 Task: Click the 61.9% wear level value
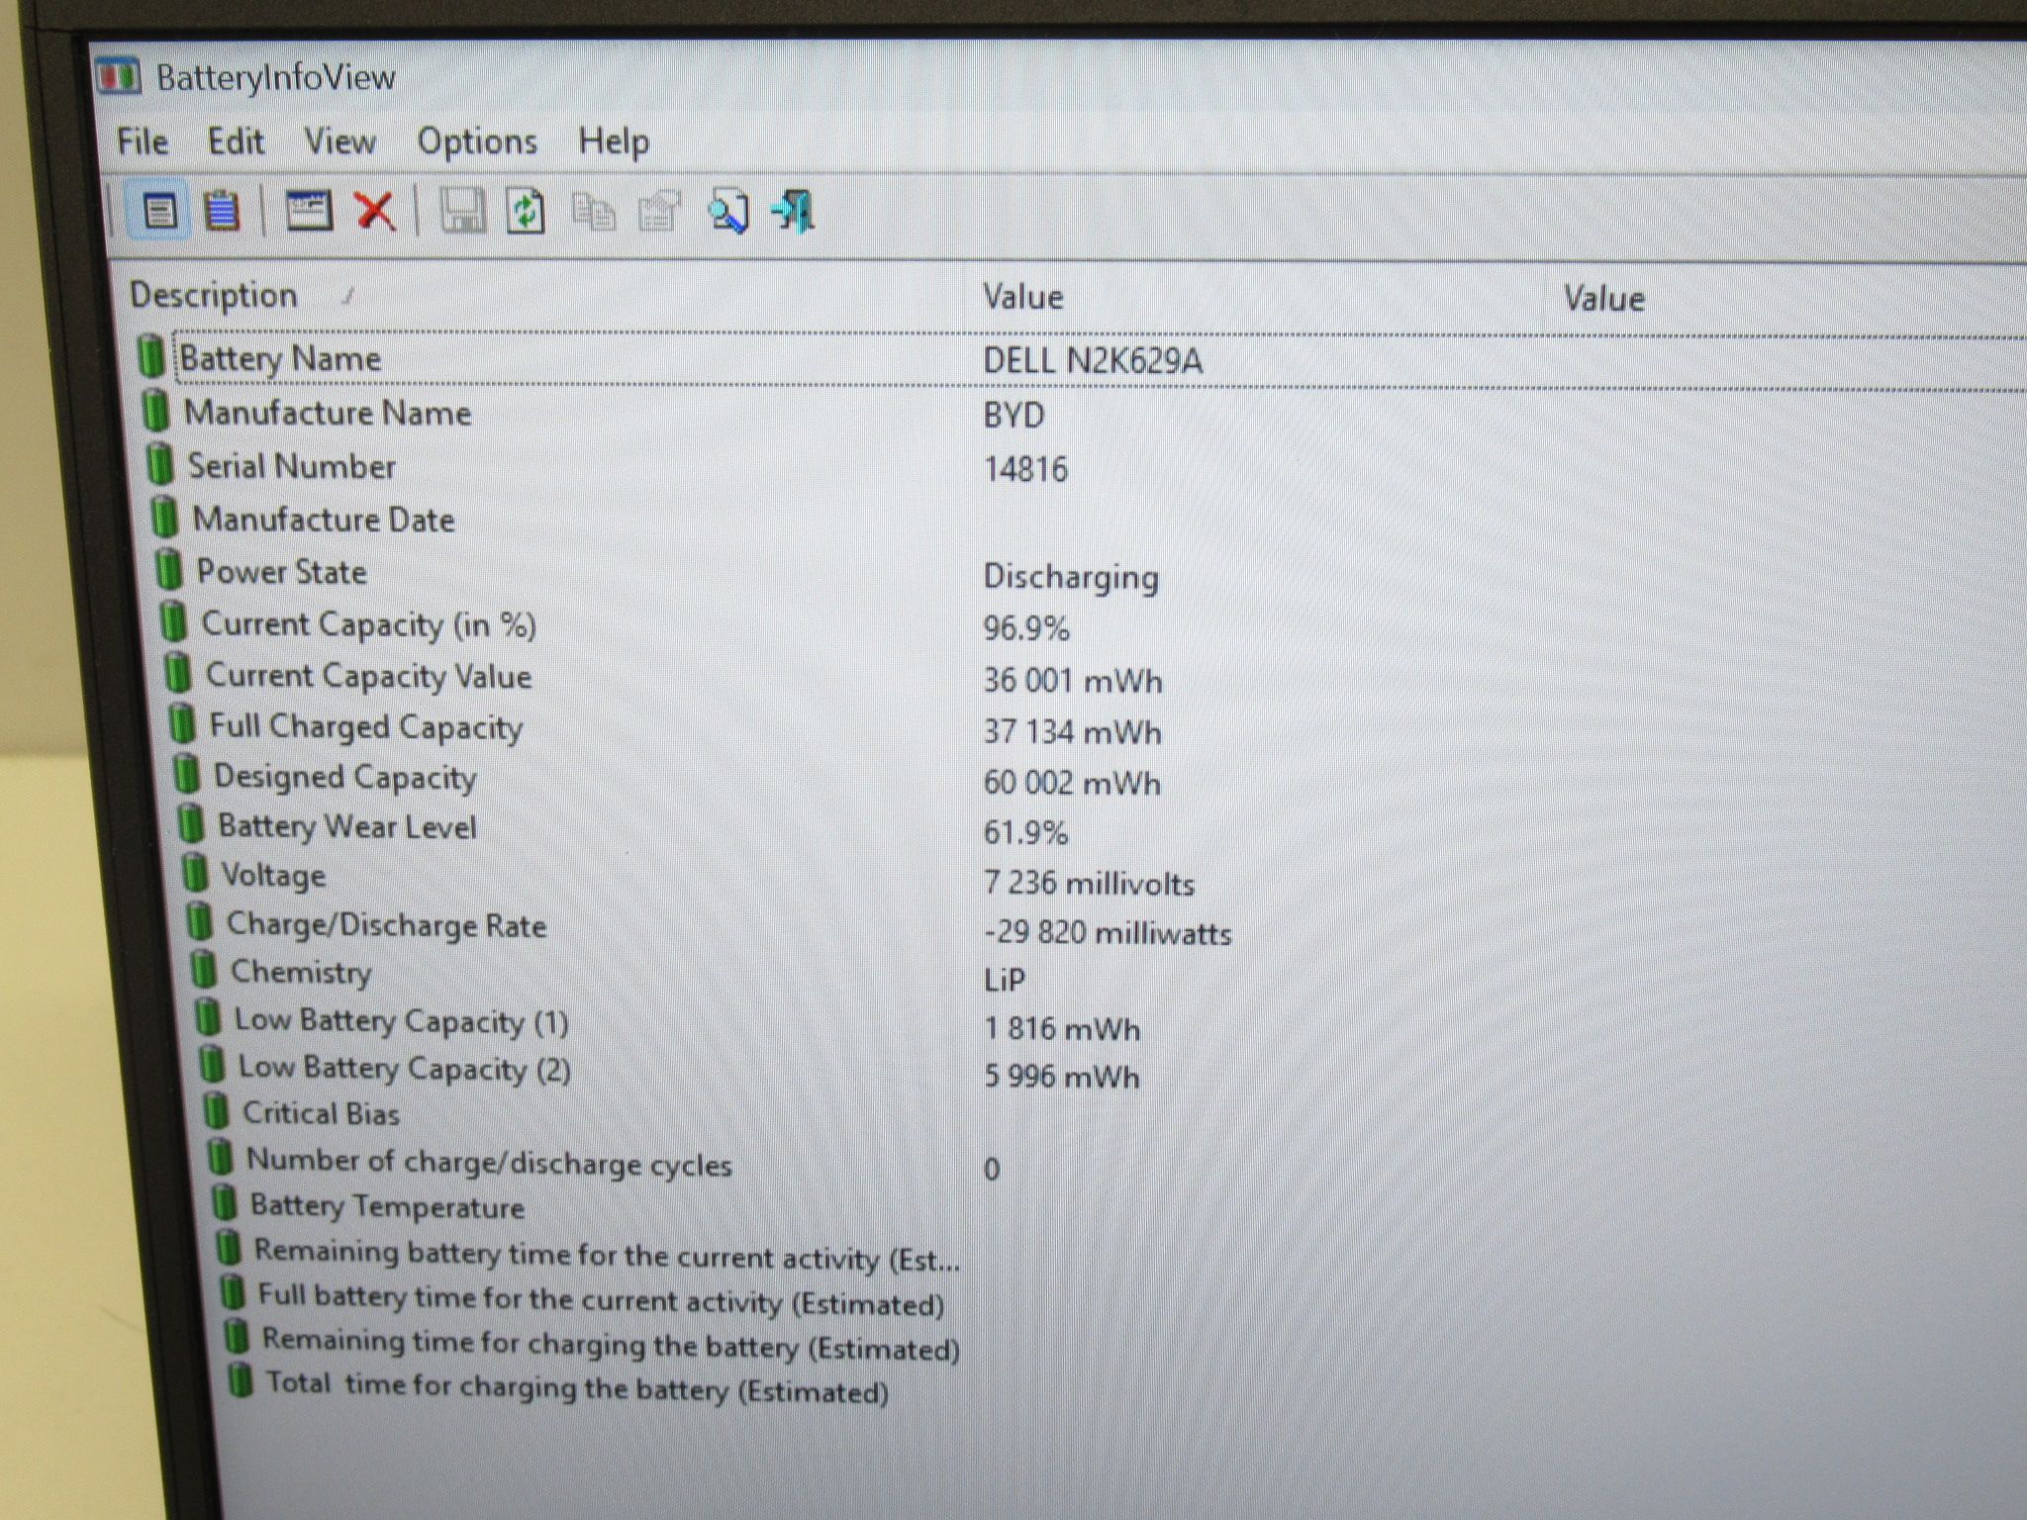pyautogui.click(x=1025, y=833)
